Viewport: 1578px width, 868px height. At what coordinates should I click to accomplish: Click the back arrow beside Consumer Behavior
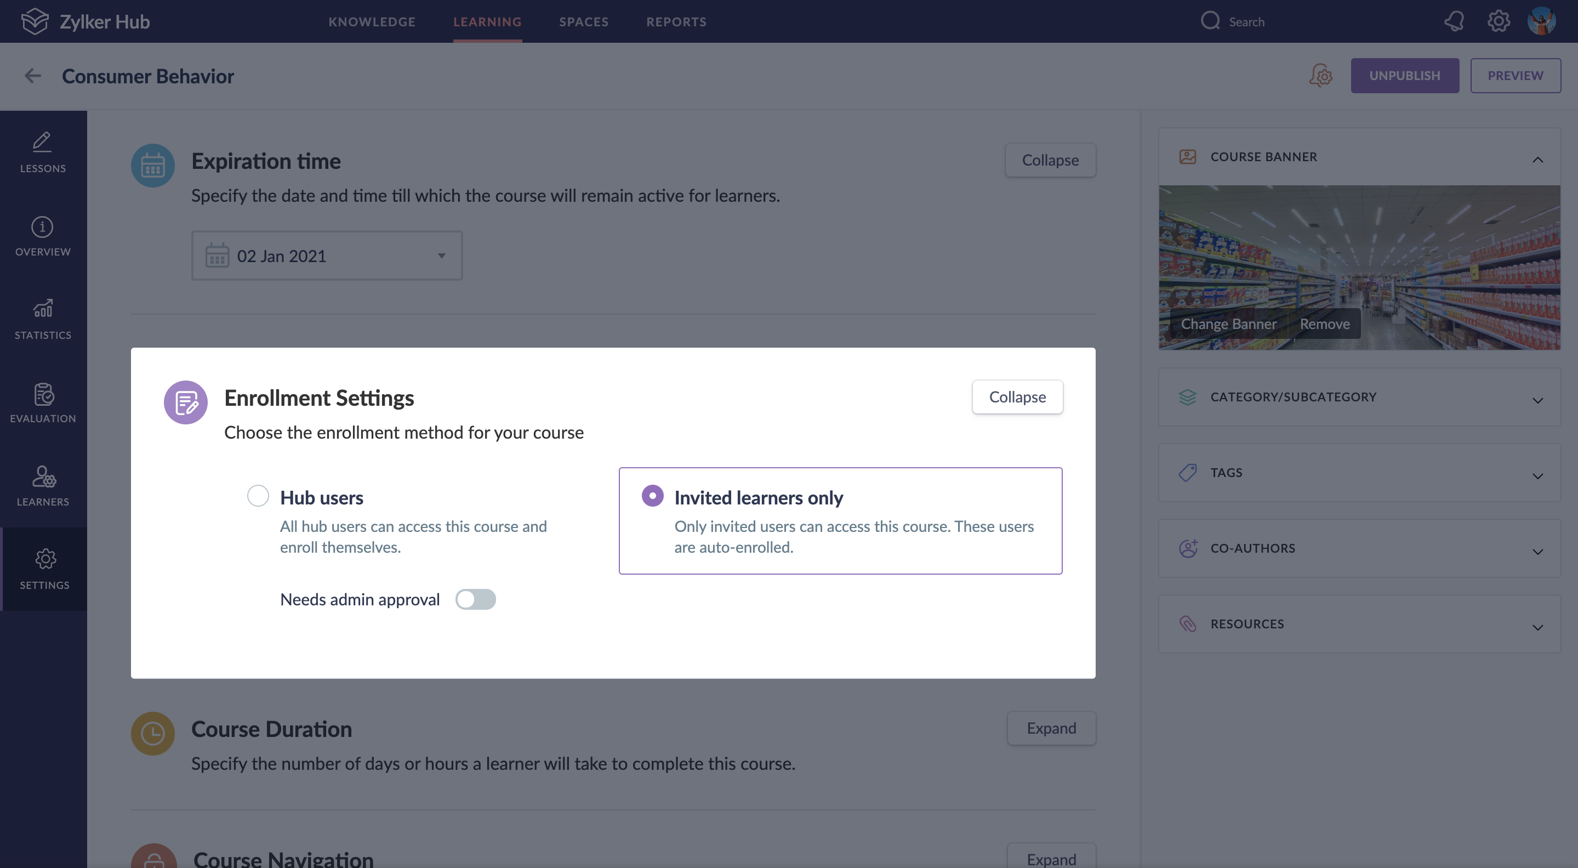pos(32,76)
